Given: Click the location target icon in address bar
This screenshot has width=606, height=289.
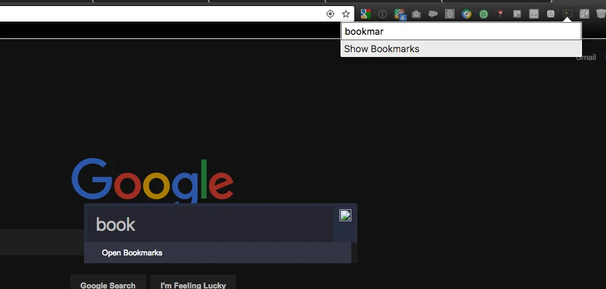Looking at the screenshot, I should pos(330,14).
